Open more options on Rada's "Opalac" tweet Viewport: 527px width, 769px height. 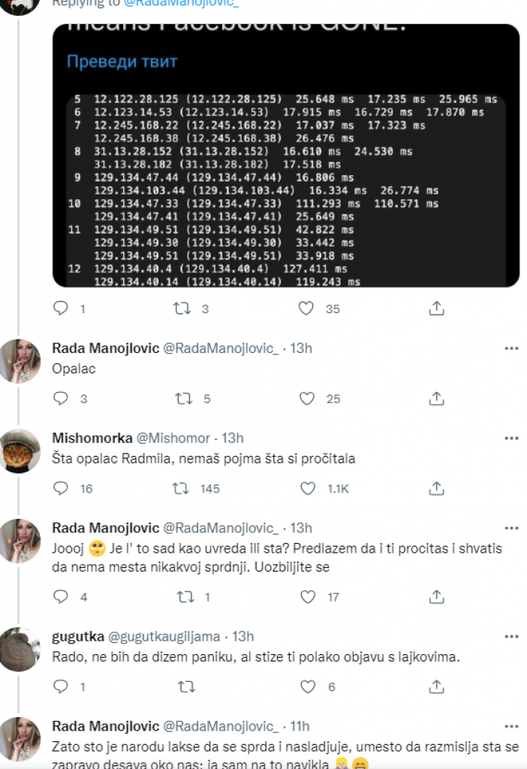tap(511, 348)
